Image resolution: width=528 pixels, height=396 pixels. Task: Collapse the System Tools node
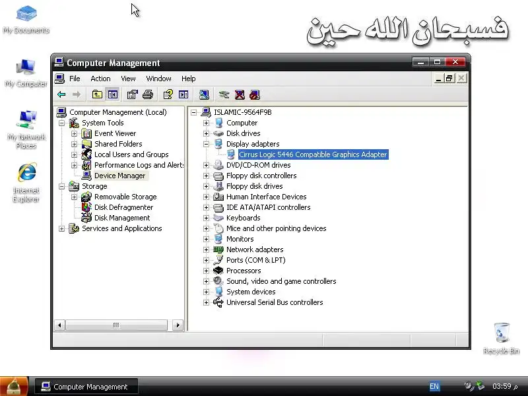point(61,123)
